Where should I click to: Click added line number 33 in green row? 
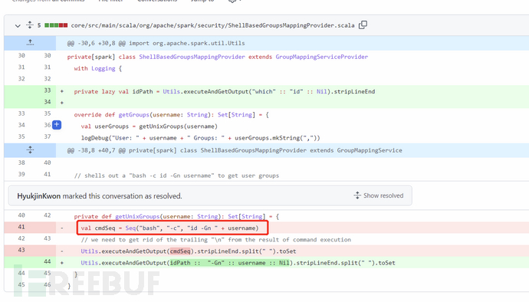point(48,90)
